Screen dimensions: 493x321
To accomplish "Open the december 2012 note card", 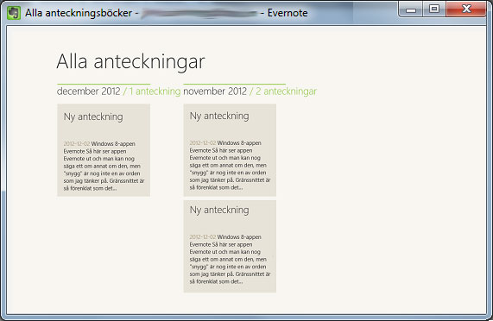I will (104, 150).
